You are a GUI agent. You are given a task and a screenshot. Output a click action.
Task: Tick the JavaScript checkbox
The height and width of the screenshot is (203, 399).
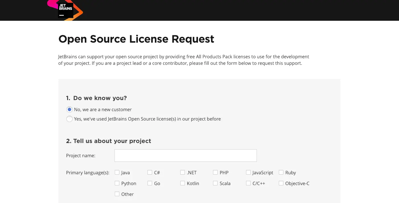point(248,172)
